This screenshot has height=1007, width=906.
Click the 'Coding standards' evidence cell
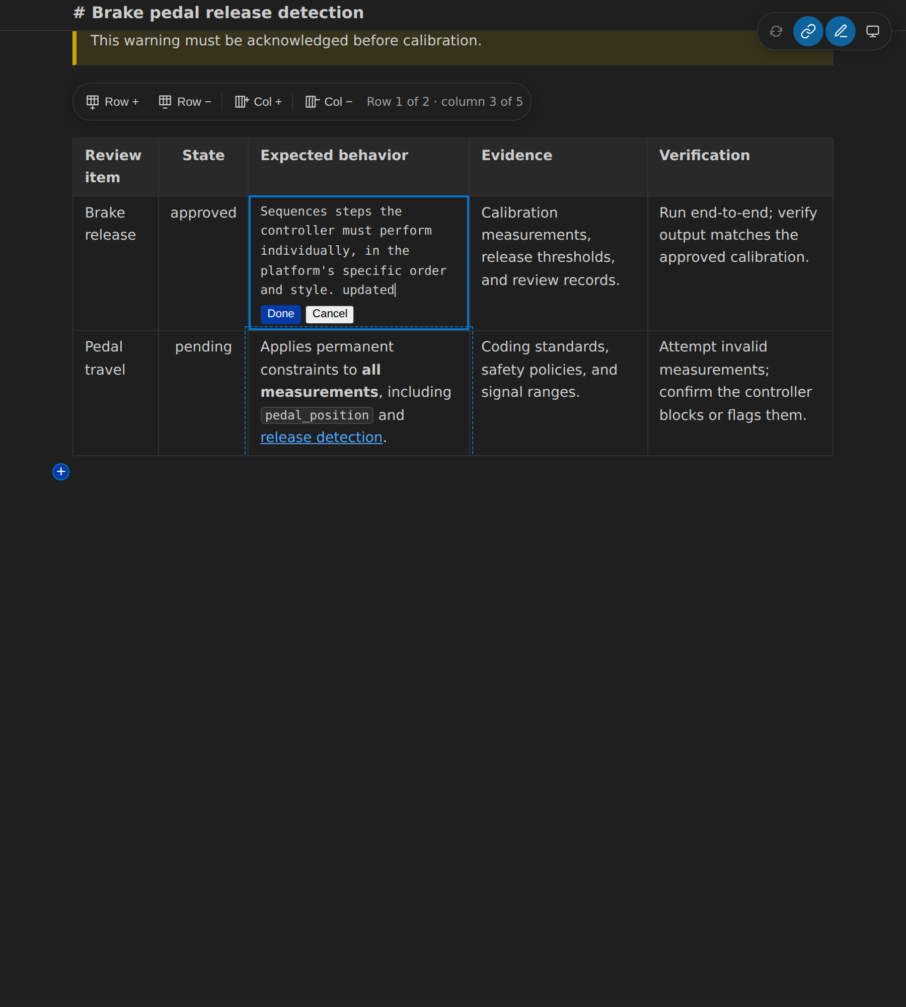[558, 393]
